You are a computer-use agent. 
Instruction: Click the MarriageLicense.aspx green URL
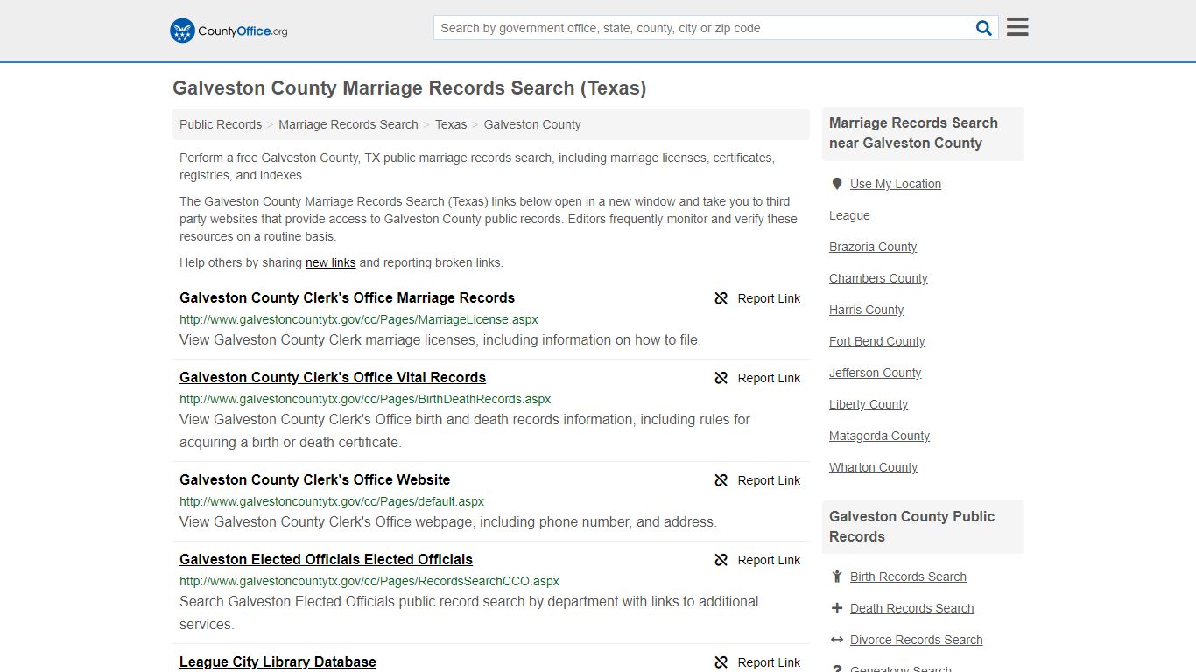pyautogui.click(x=359, y=319)
